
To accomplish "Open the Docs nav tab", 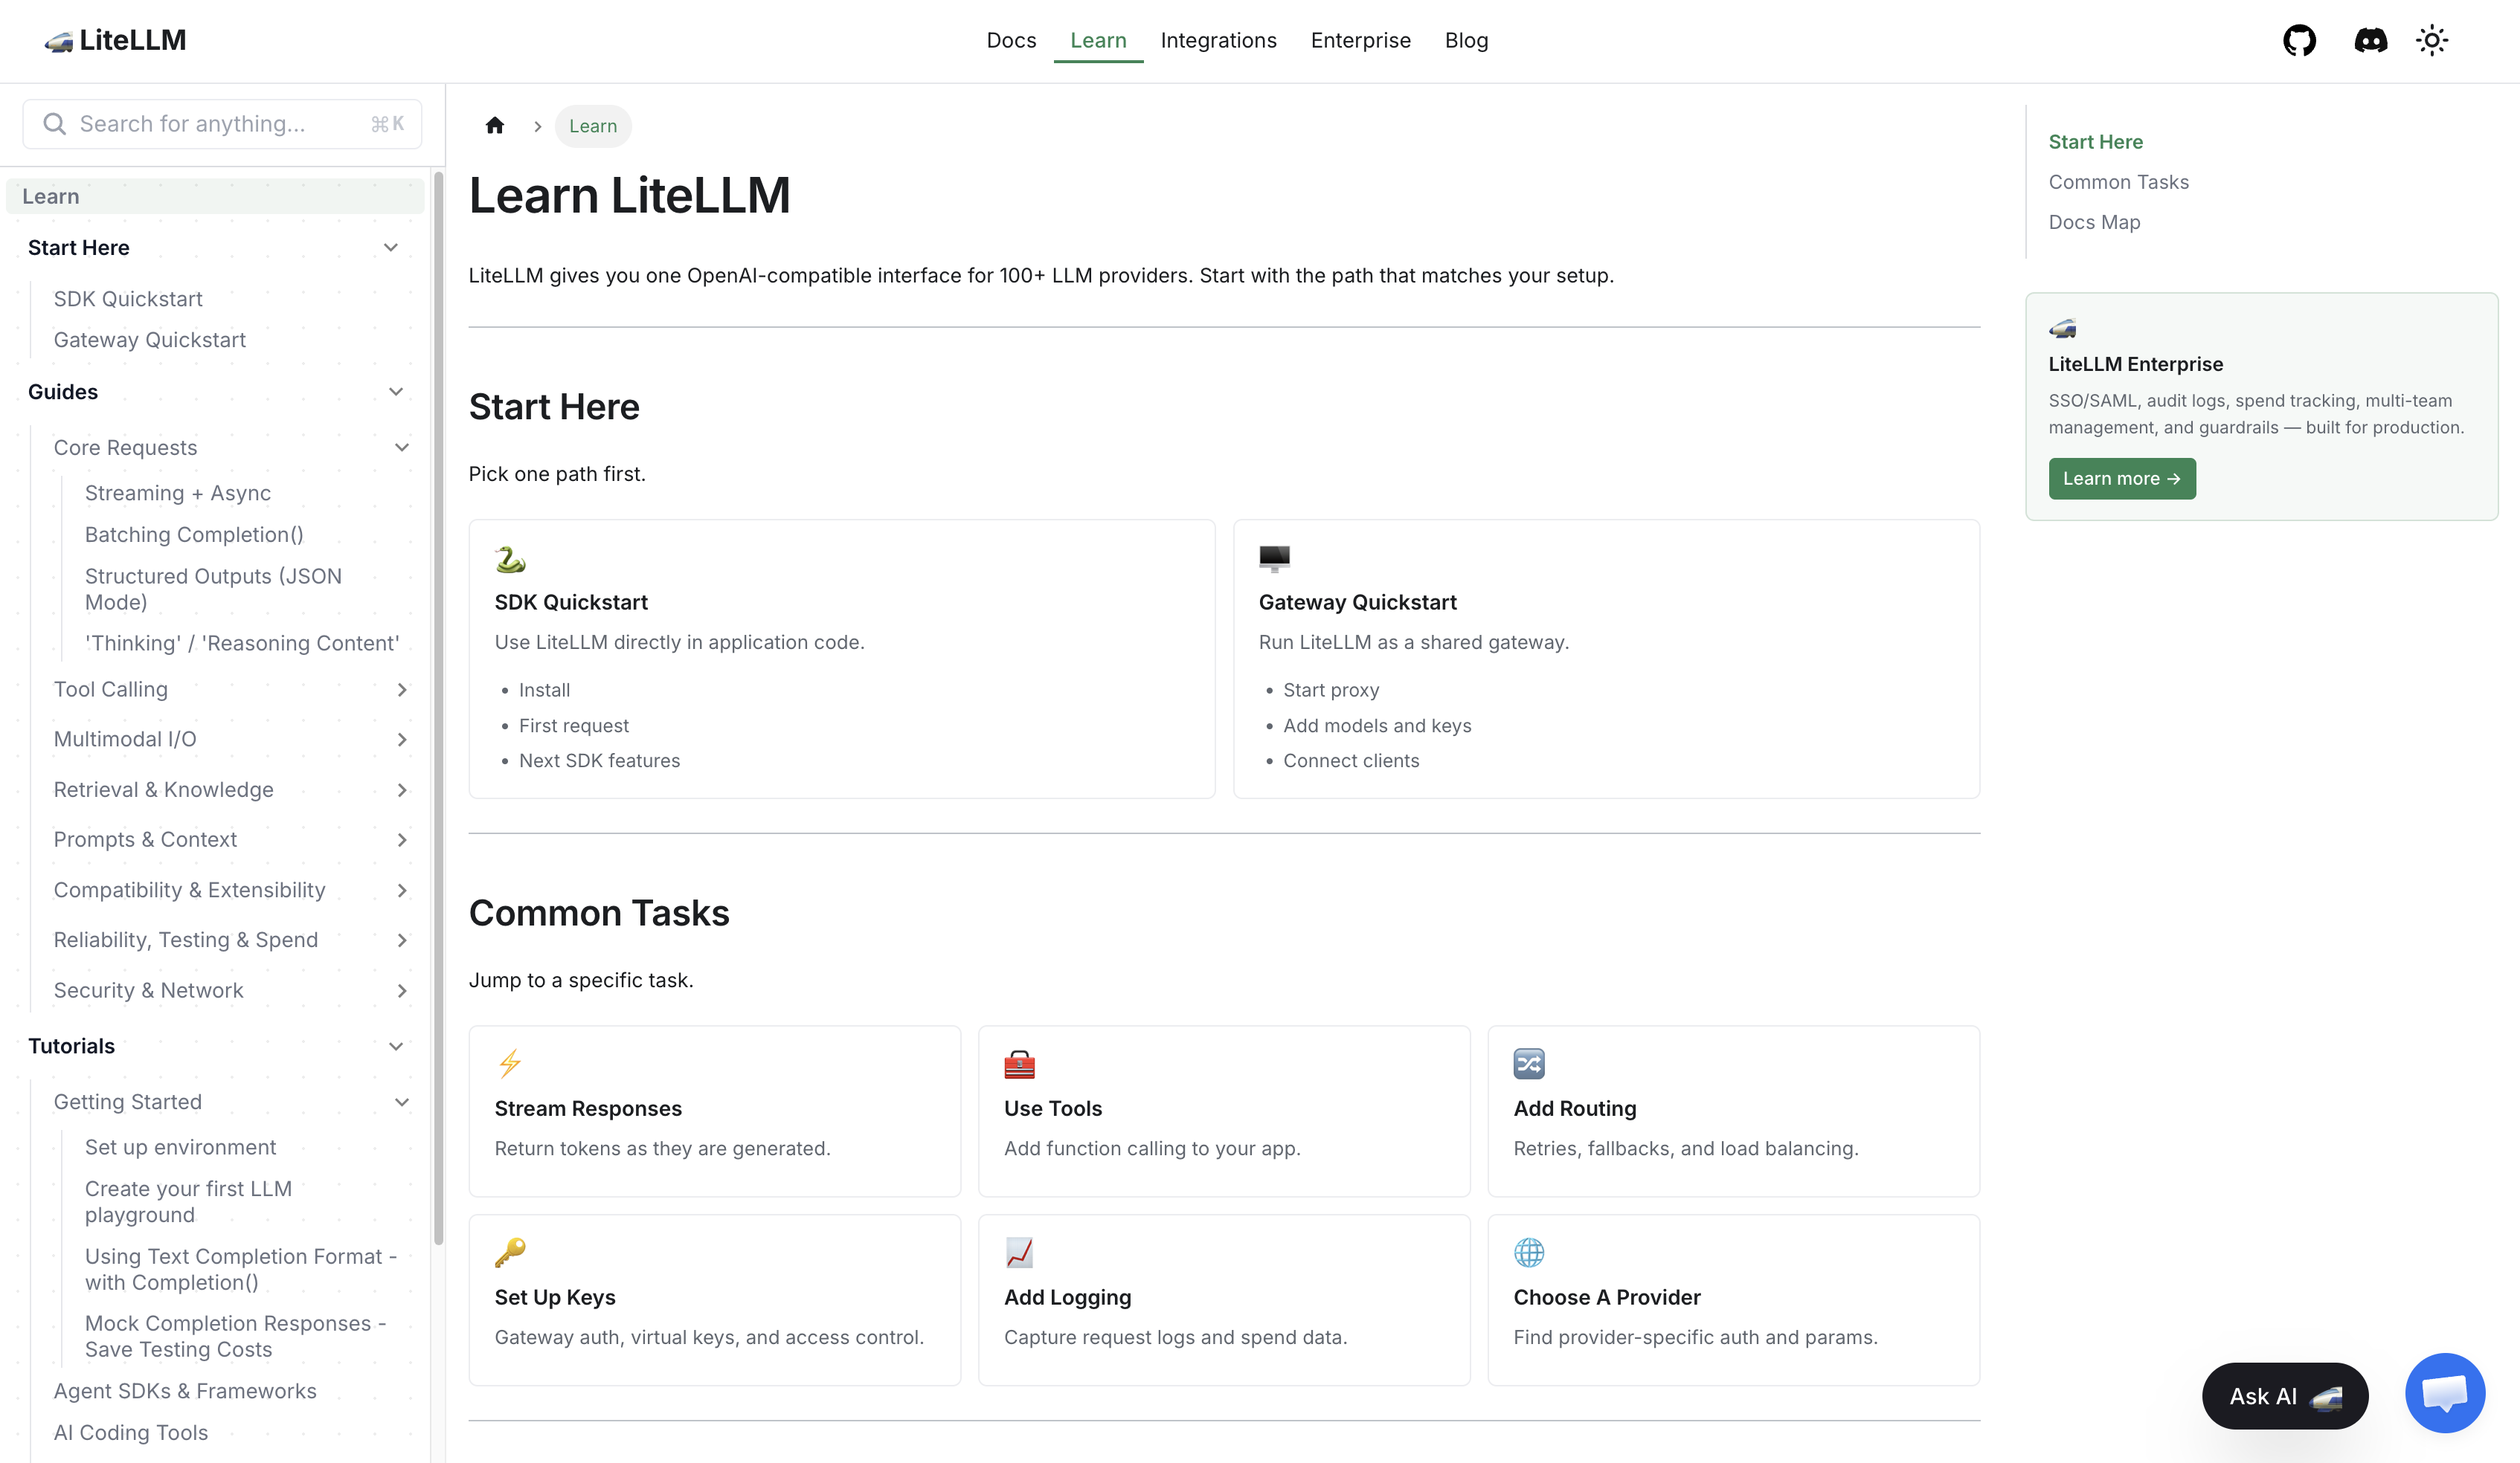I will 1011,41.
